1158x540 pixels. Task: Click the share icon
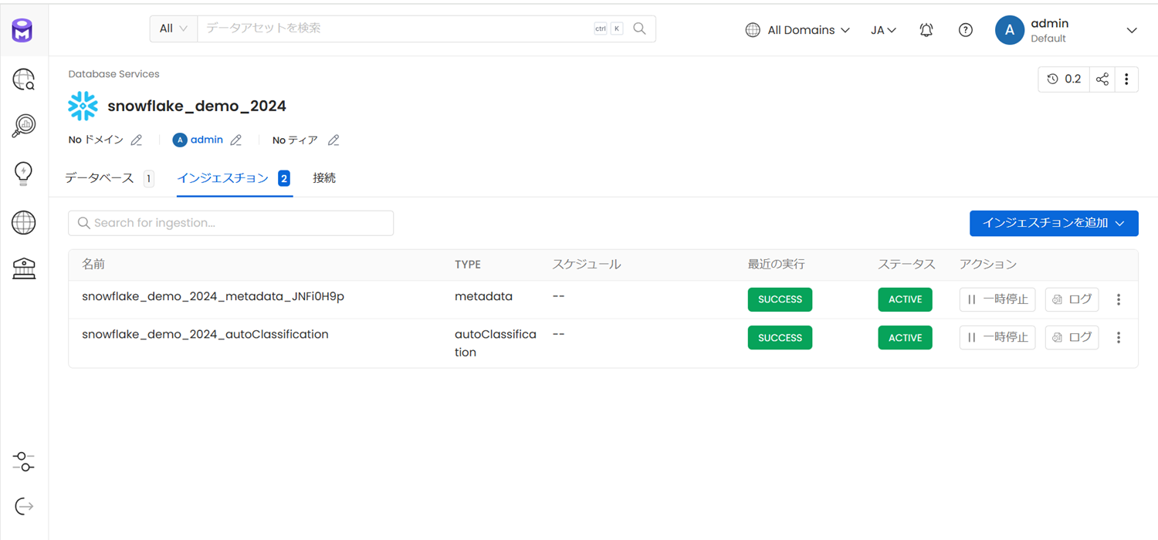pyautogui.click(x=1102, y=79)
